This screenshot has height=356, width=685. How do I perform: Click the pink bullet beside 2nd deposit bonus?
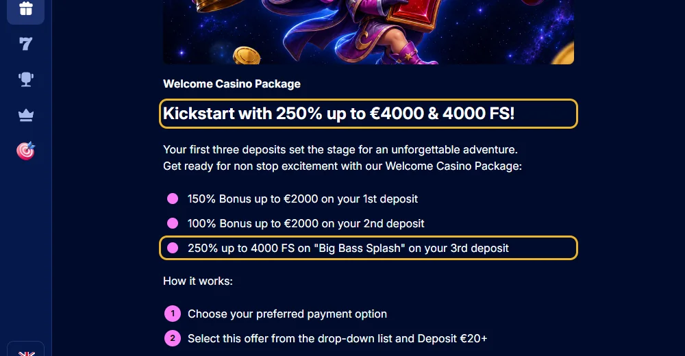[x=173, y=223]
